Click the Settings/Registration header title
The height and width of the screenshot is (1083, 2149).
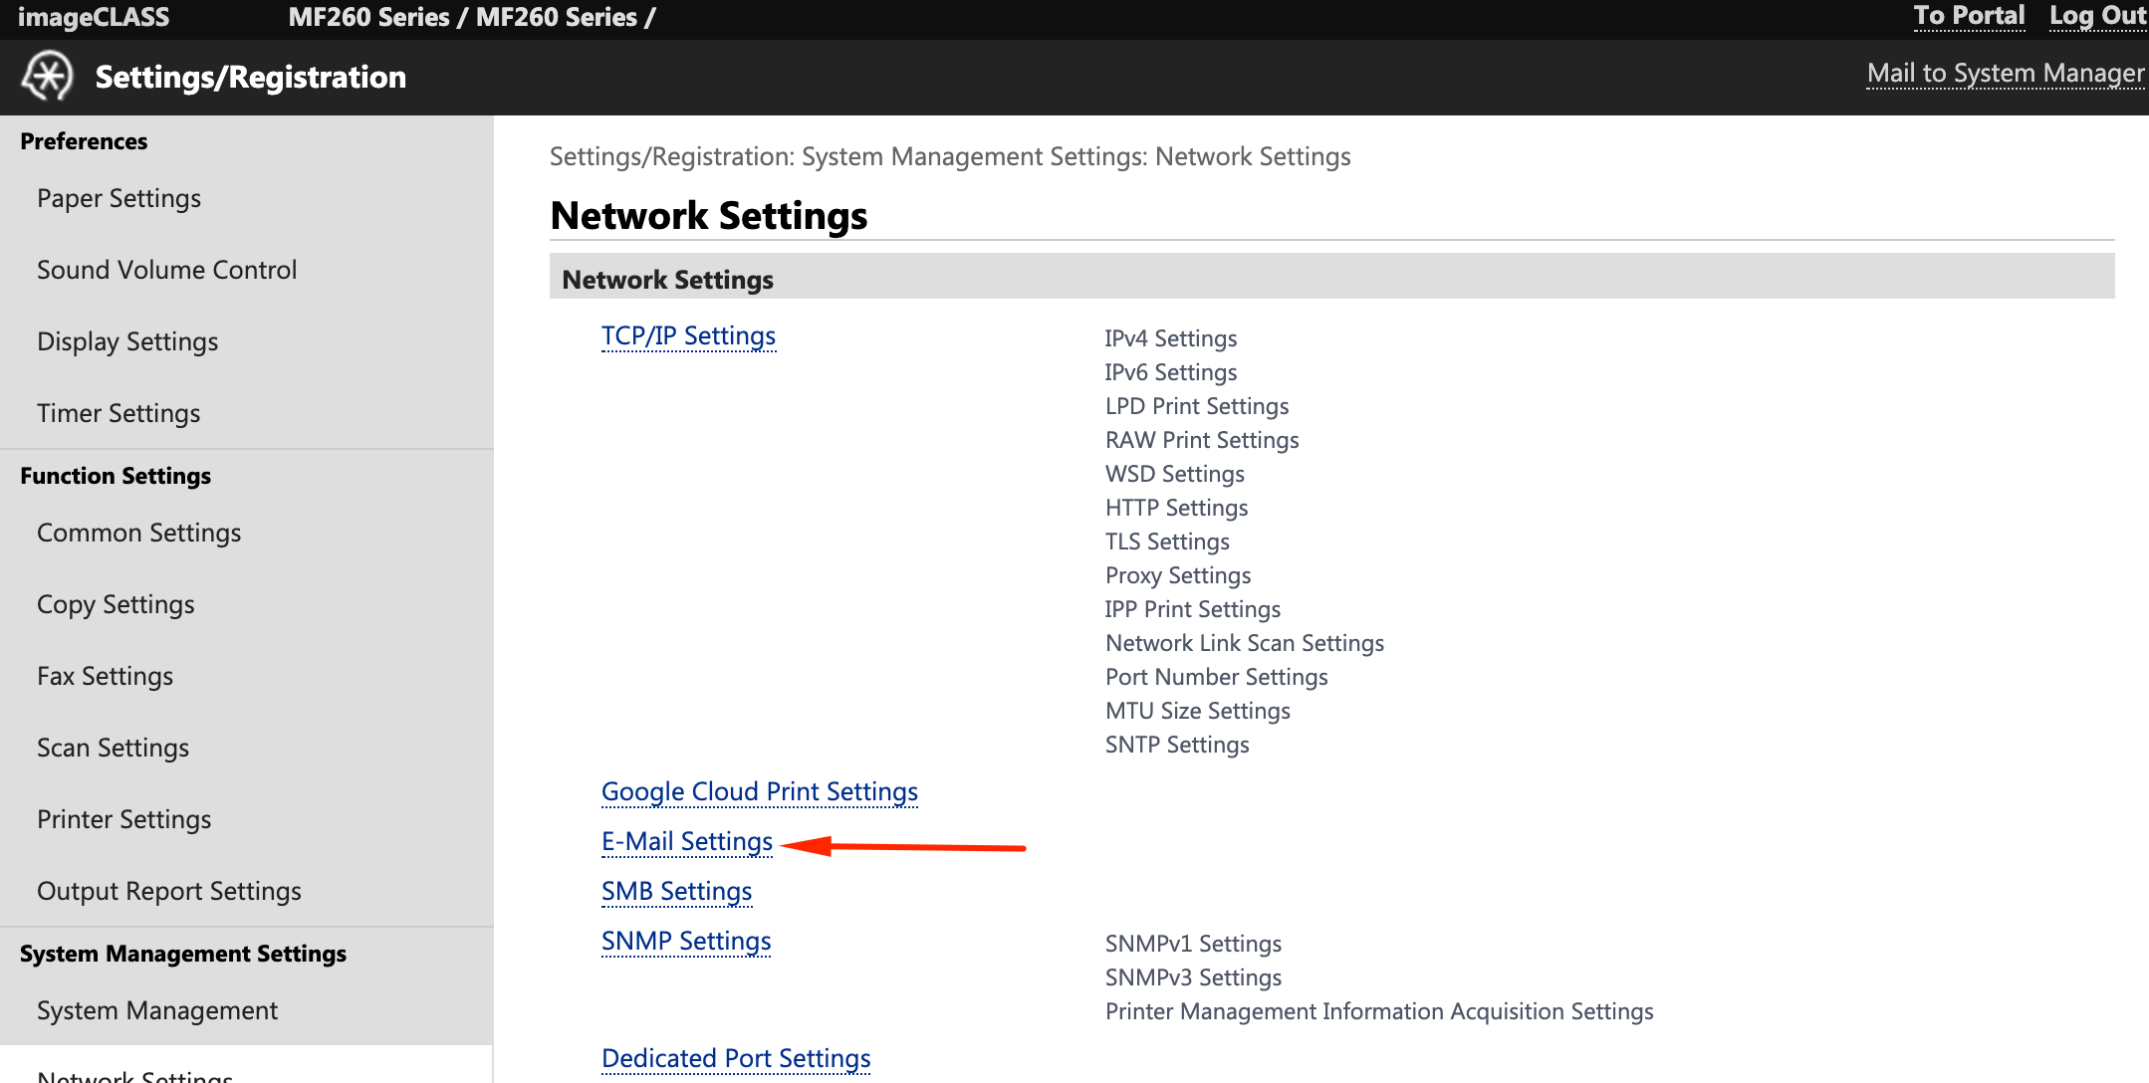pos(250,77)
